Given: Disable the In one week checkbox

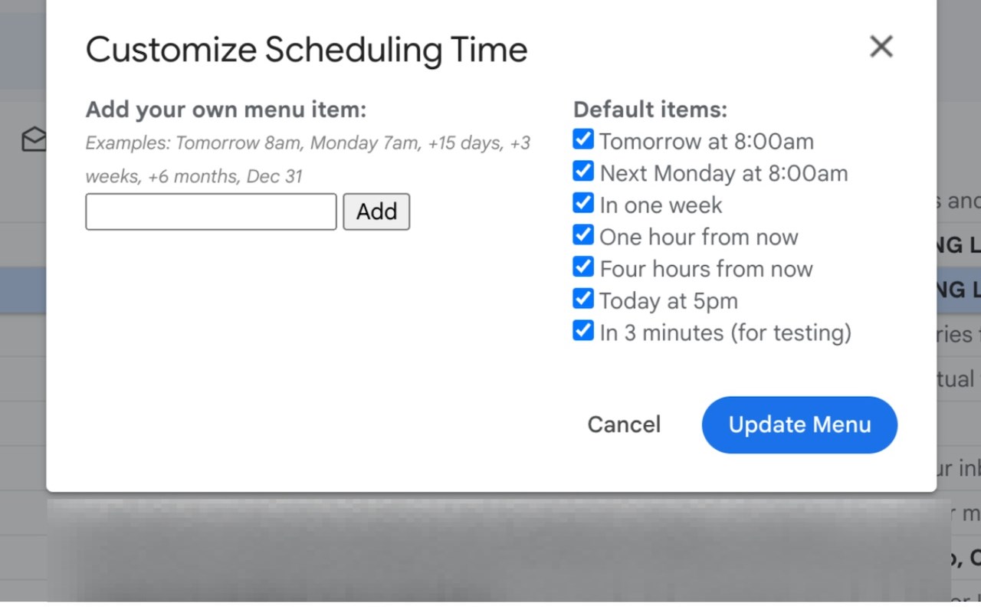Looking at the screenshot, I should click(583, 203).
